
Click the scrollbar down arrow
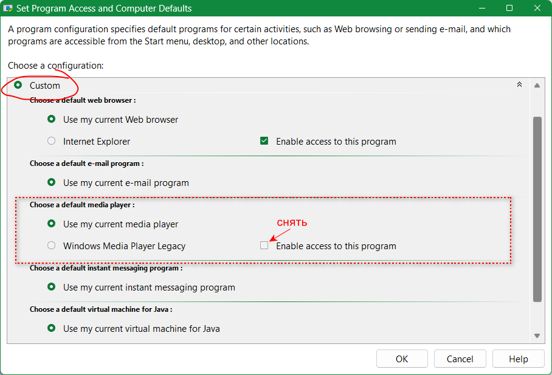[x=537, y=335]
